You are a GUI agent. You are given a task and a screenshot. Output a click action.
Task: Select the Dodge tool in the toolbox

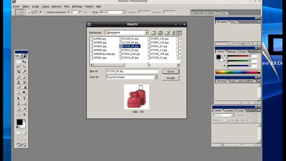(24, 93)
